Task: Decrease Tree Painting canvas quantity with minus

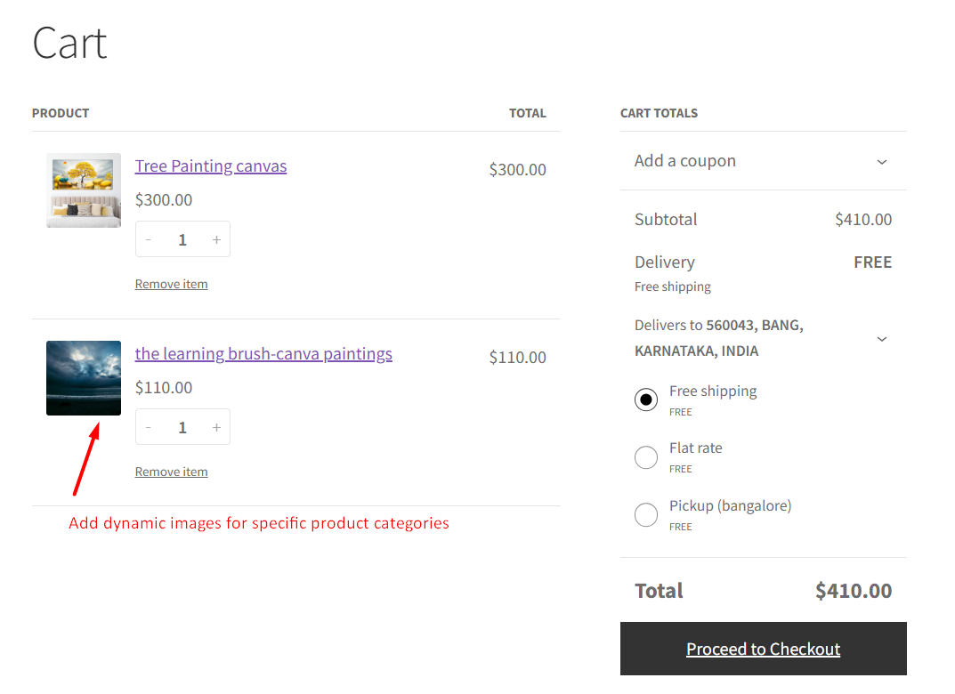Action: click(149, 239)
